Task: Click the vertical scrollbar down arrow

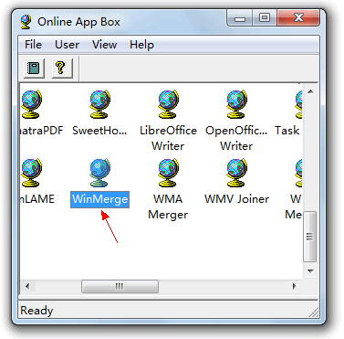Action: (310, 270)
